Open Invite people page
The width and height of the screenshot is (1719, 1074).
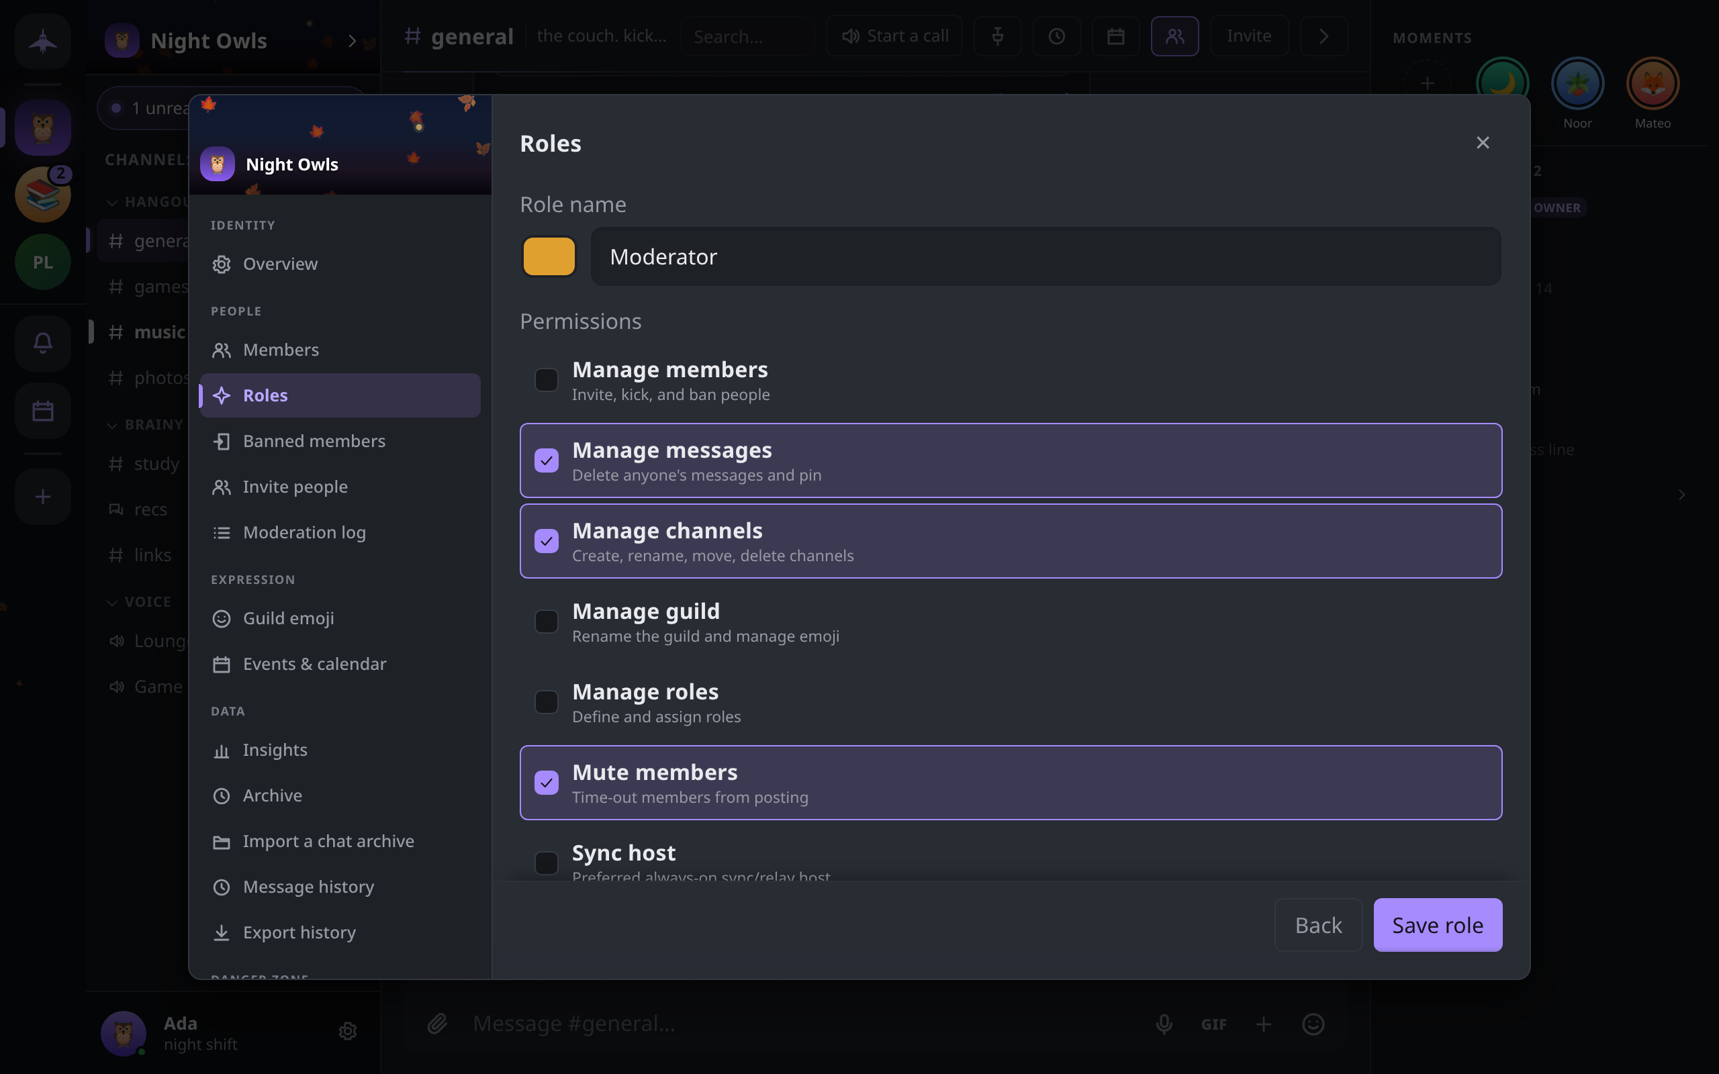point(340,487)
